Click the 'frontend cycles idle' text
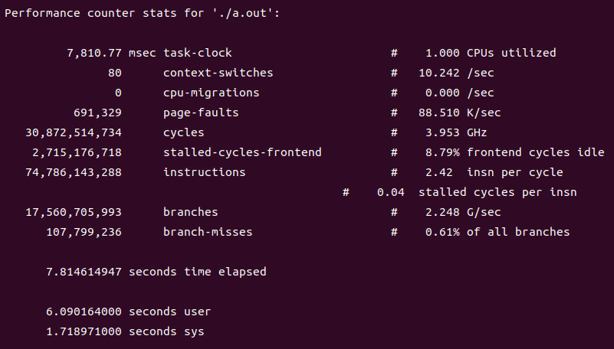Image resolution: width=614 pixels, height=349 pixels. click(x=535, y=153)
